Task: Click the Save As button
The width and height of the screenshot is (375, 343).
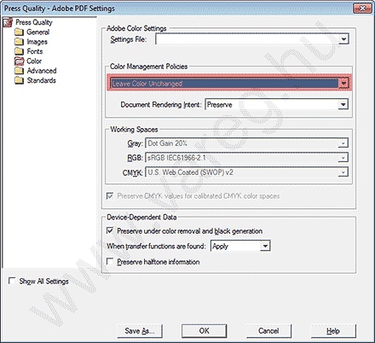Action: click(x=140, y=331)
